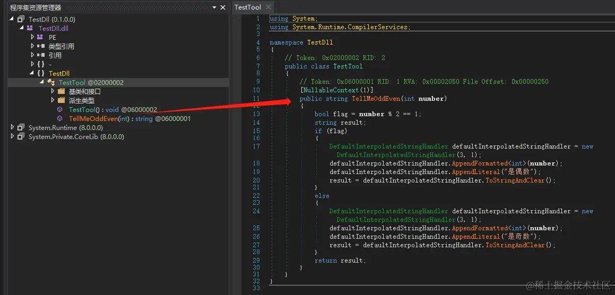Close the TestTool tab
Viewport: 615px width, 295px height.
click(x=268, y=7)
